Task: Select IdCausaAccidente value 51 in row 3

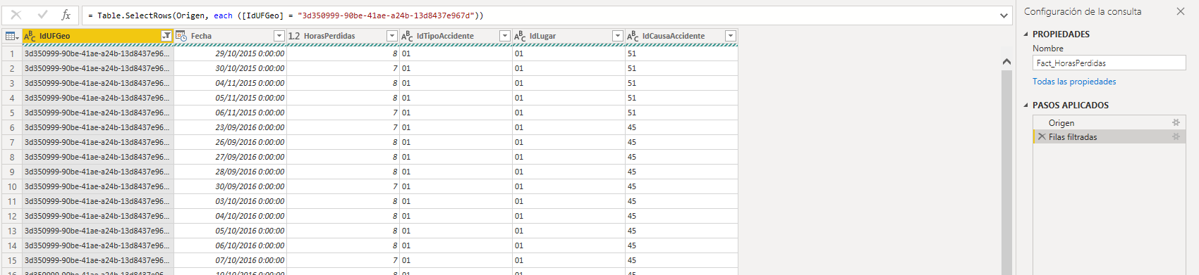Action: click(x=681, y=83)
